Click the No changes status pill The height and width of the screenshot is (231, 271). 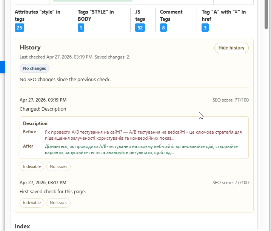click(34, 68)
